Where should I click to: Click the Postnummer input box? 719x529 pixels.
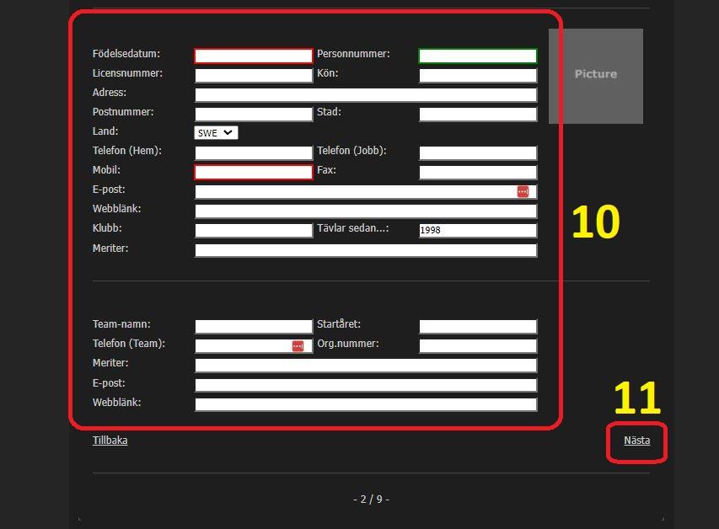253,115
